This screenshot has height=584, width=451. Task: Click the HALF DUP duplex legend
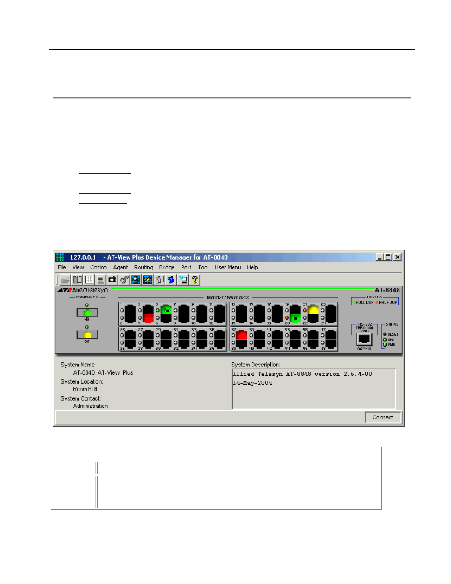[x=387, y=303]
